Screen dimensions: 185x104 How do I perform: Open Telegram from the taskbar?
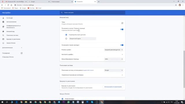[x=59, y=102]
